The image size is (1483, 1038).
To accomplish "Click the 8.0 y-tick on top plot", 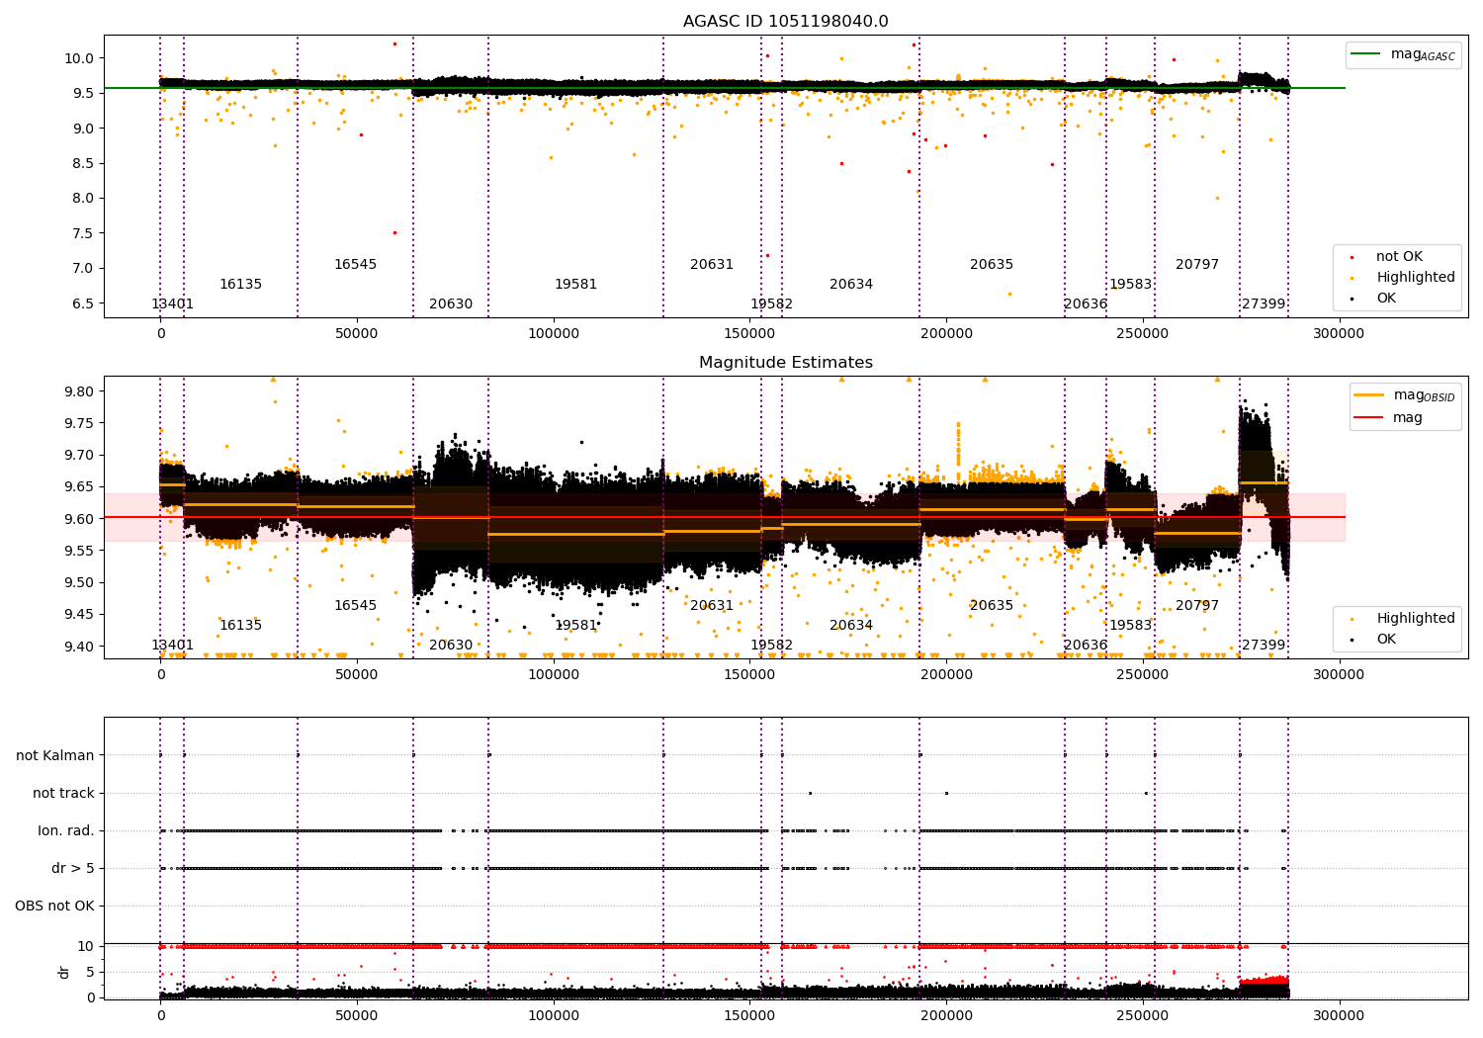I will point(82,198).
